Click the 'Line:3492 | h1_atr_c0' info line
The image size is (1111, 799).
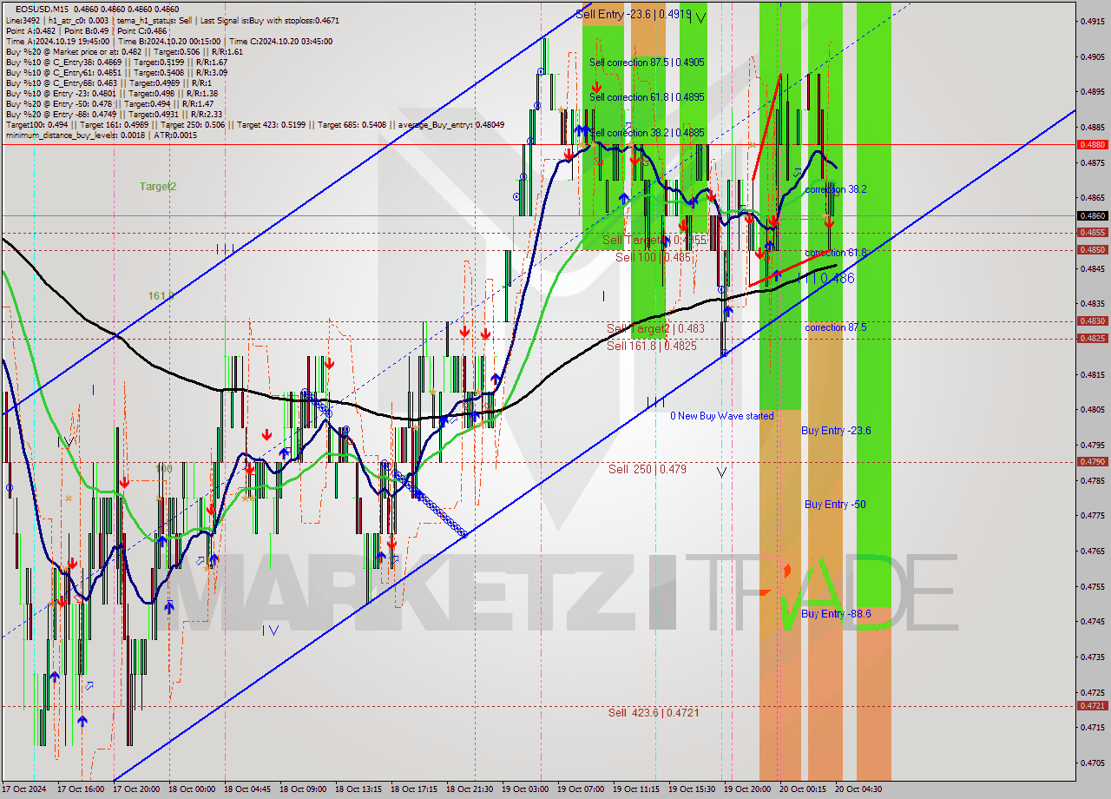173,20
